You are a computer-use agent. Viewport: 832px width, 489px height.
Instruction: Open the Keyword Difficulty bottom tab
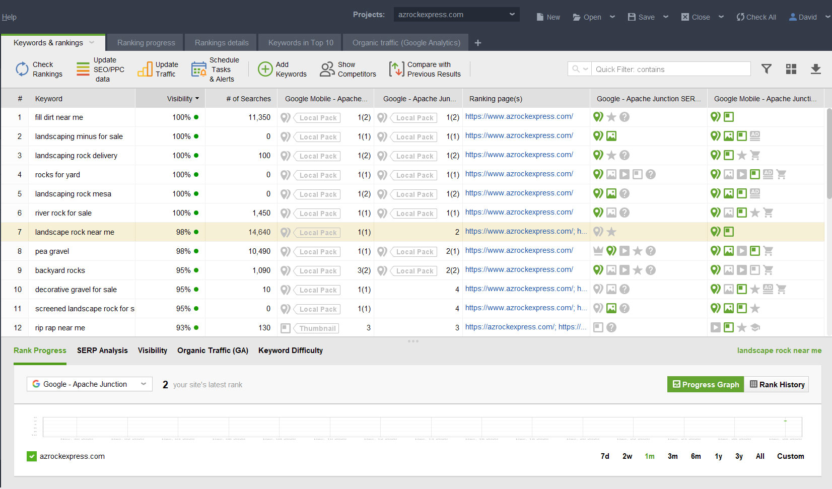coord(291,351)
